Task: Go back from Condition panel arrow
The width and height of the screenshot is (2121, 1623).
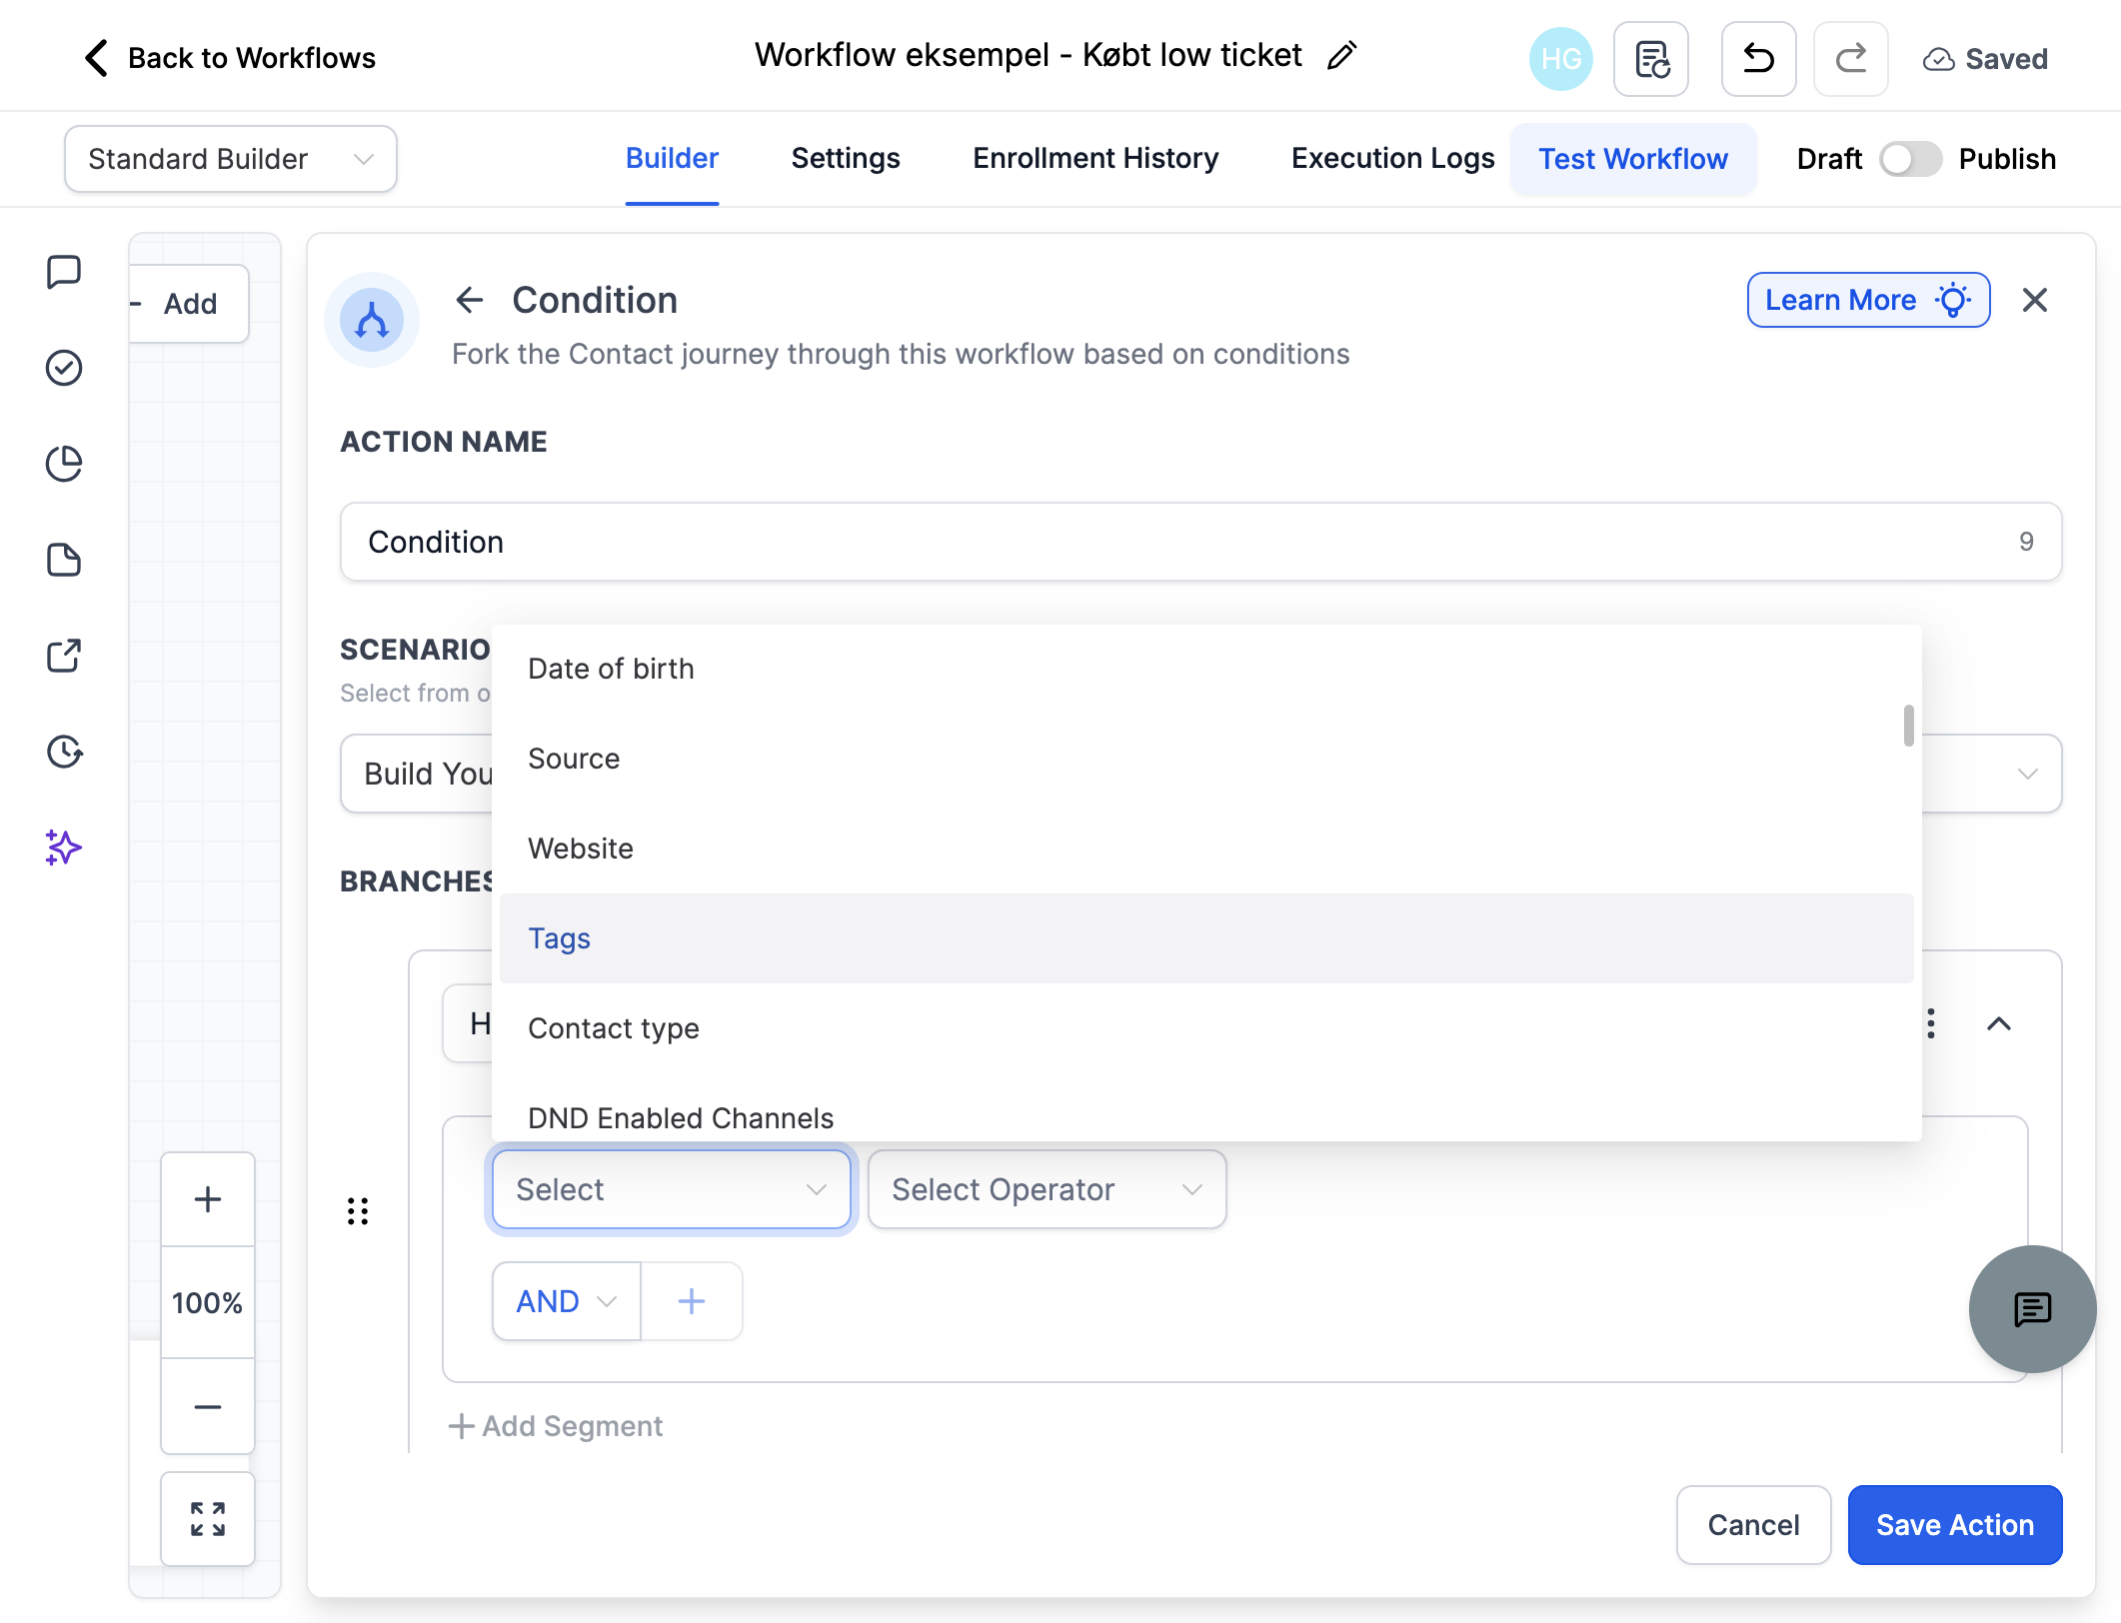Action: 470,300
